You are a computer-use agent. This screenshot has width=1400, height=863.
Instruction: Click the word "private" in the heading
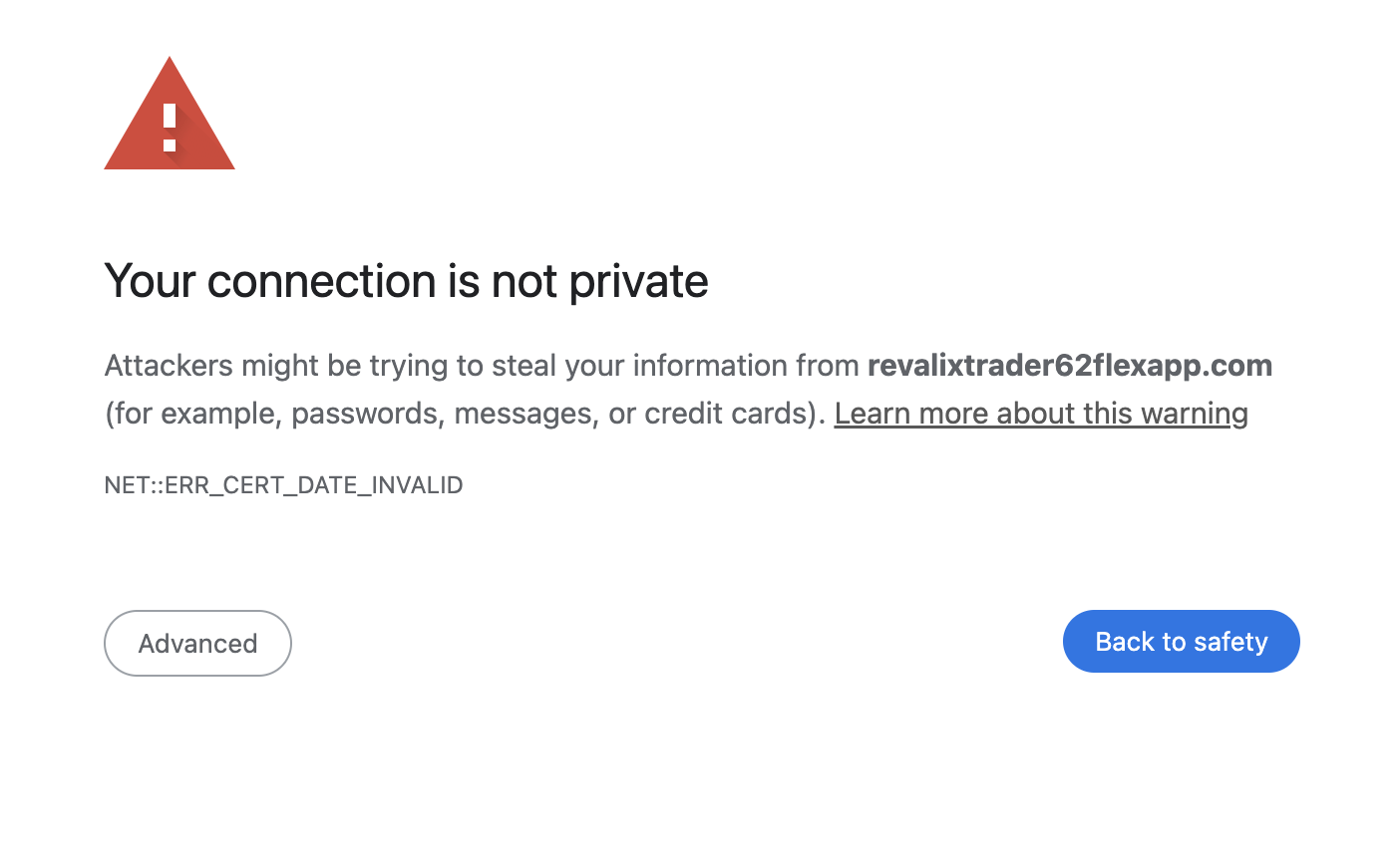638,282
